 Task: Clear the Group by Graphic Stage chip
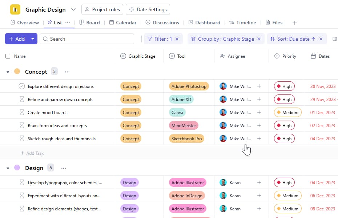coord(259,39)
